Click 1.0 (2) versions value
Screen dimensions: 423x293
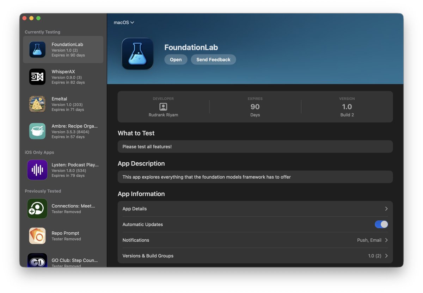(374, 256)
